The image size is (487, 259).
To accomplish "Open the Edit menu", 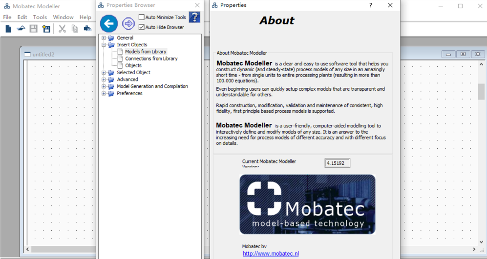I will click(22, 17).
